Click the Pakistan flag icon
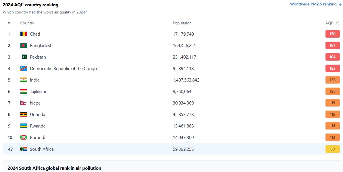Image resolution: width=343 pixels, height=172 pixels. tap(24, 57)
